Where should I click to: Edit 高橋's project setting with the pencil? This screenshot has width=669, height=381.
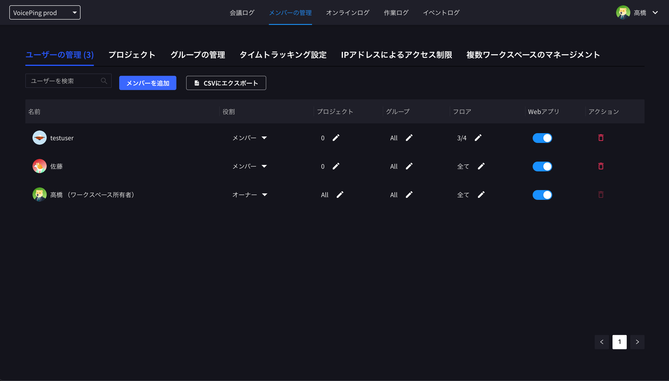(x=340, y=195)
